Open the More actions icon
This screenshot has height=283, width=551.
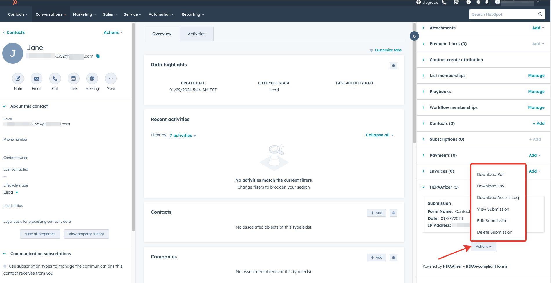tap(111, 78)
